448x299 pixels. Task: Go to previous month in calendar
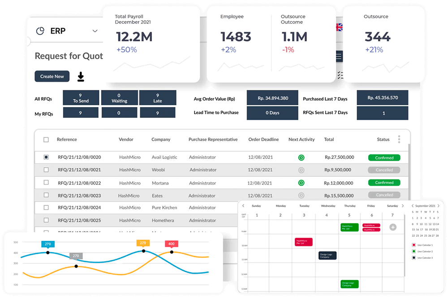[x=413, y=206]
